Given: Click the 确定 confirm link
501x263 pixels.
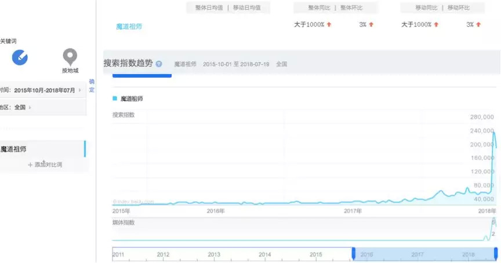Looking at the screenshot, I should tap(92, 86).
